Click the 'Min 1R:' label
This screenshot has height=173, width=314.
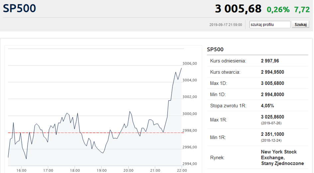click(218, 137)
